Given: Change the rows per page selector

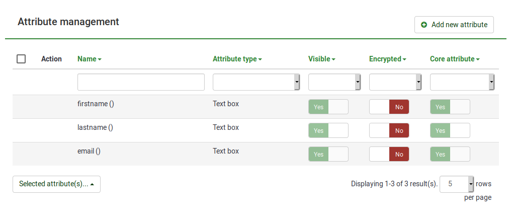Looking at the screenshot, I should [x=457, y=184].
